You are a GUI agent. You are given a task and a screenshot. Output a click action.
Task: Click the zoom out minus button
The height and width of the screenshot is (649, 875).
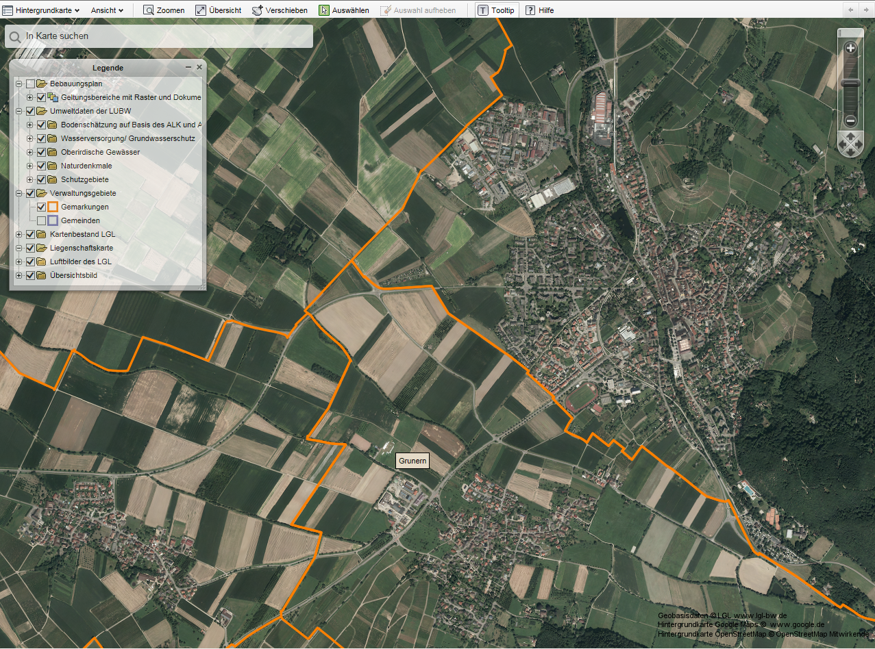pyautogui.click(x=850, y=120)
